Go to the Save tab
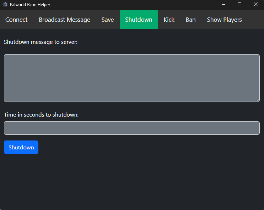 coord(108,20)
